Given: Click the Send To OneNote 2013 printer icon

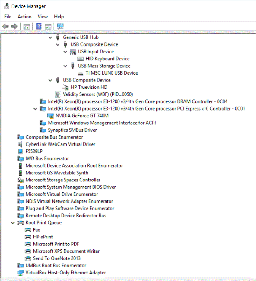Looking at the screenshot, I should click(28, 258).
